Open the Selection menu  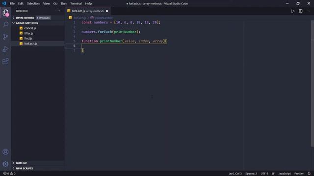(33, 3)
